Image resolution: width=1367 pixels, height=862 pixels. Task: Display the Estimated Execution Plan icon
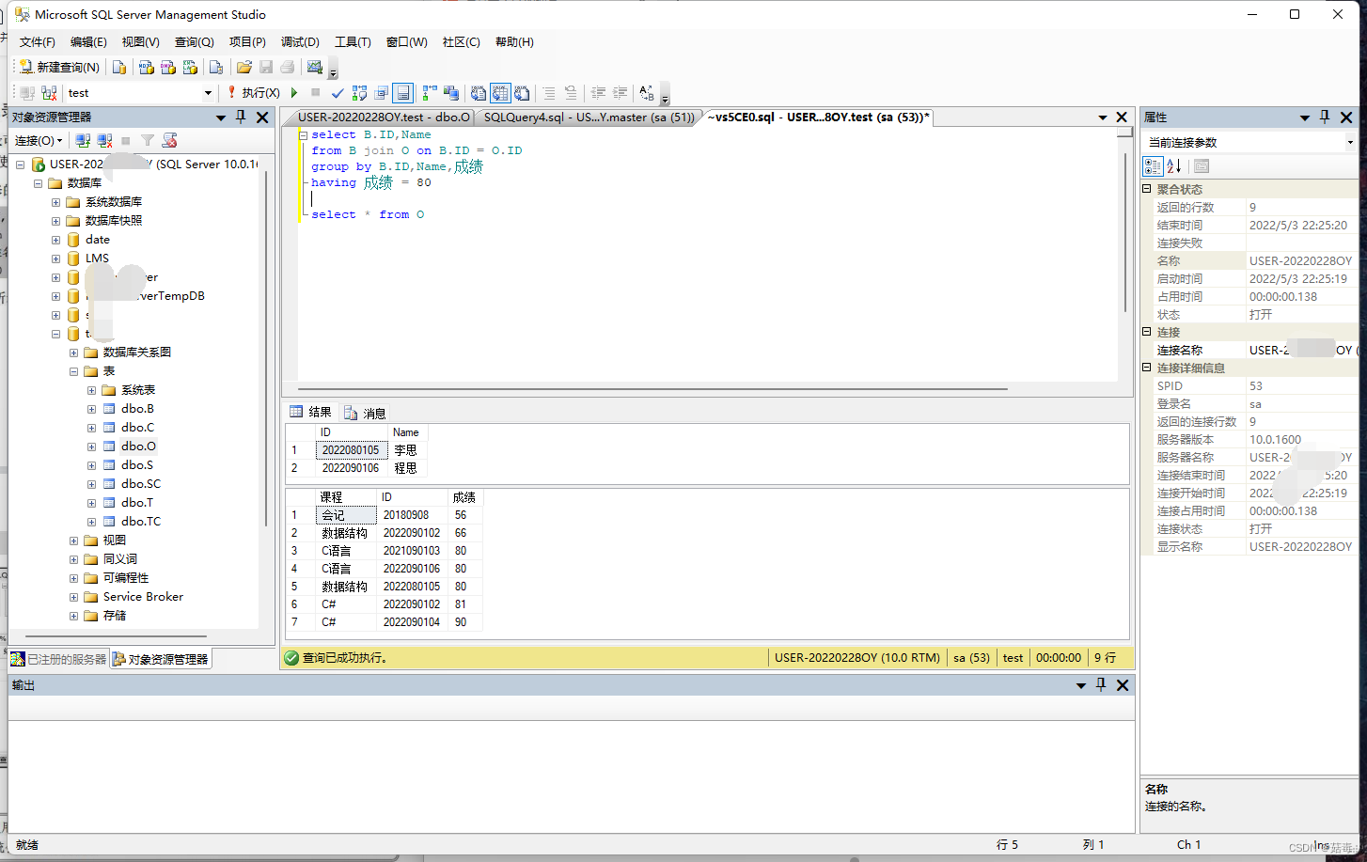tap(359, 93)
